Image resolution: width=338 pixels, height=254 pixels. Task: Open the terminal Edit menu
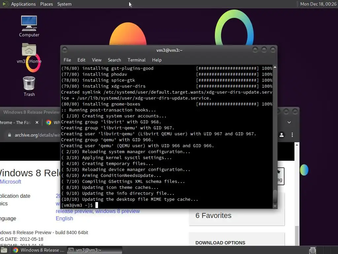(81, 60)
